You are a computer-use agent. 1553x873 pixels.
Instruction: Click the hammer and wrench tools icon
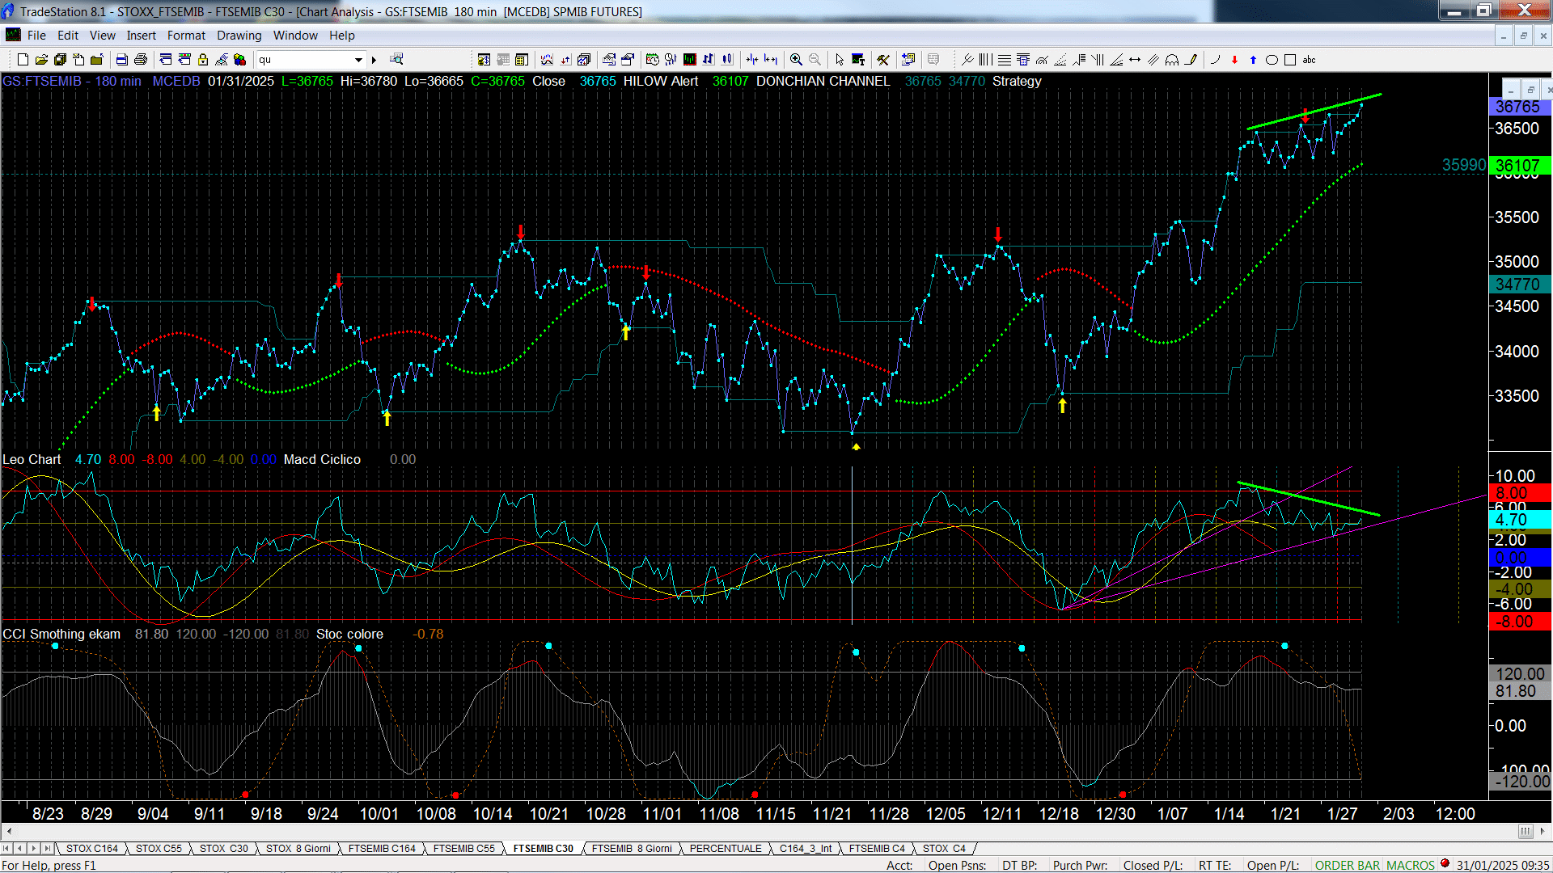click(883, 59)
